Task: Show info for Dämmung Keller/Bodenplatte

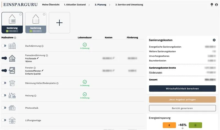Action: [57, 83]
